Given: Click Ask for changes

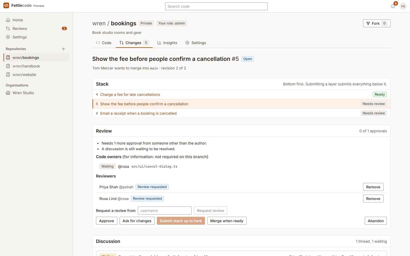Looking at the screenshot, I should (137, 221).
